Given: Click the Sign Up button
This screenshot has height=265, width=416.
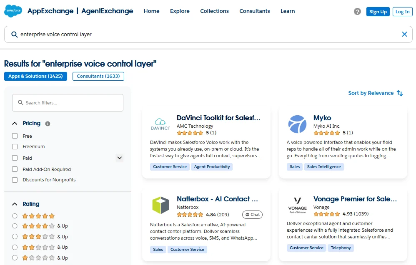Looking at the screenshot, I should 378,12.
